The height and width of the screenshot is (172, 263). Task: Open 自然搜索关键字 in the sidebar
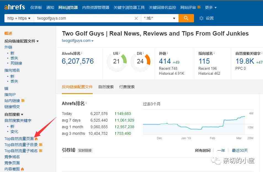(18, 120)
